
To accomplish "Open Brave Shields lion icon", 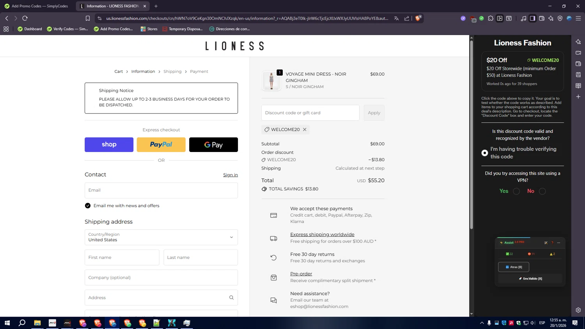I will pyautogui.click(x=418, y=18).
